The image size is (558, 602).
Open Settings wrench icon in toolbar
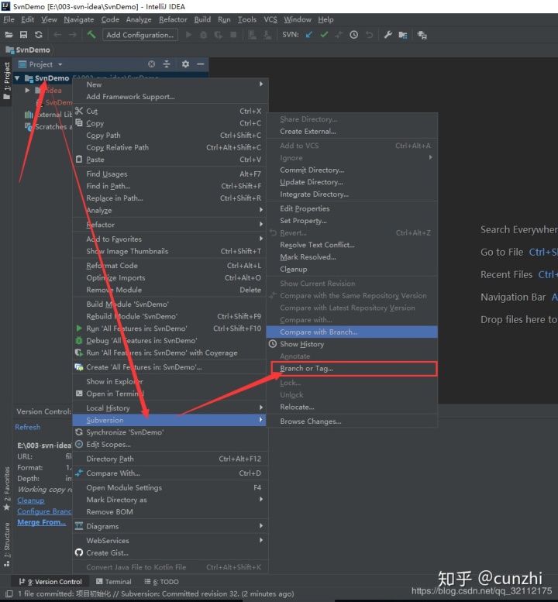coord(387,35)
